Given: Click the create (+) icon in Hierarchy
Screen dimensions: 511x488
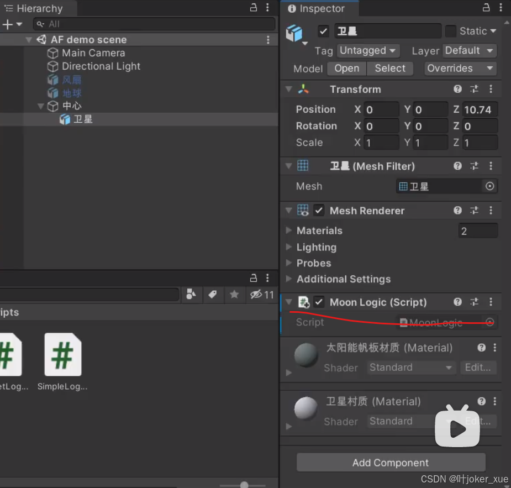Looking at the screenshot, I should click(8, 24).
